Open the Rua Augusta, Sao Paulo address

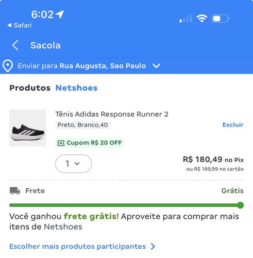pyautogui.click(x=103, y=66)
